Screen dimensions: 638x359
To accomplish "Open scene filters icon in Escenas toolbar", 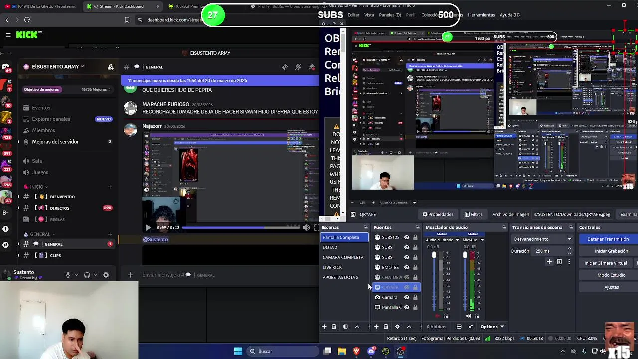I will 345,327.
